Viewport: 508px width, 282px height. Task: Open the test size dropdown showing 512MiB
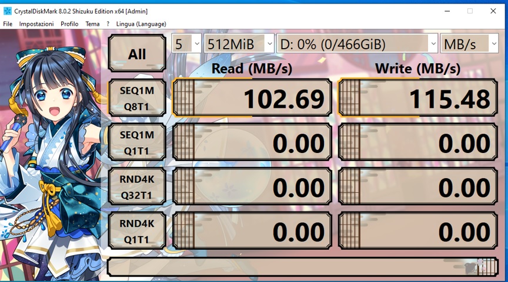coord(239,43)
